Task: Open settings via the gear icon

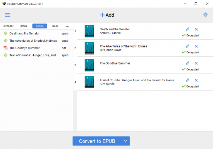Action: point(205,15)
